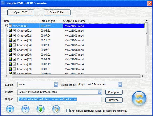Click the film reel icon beside Video[0000]
The image size is (153, 116).
(x=6, y=26)
